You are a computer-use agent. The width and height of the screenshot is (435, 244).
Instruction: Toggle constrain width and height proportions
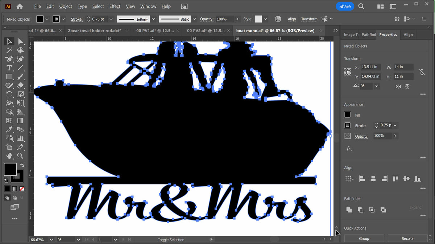pos(422,72)
